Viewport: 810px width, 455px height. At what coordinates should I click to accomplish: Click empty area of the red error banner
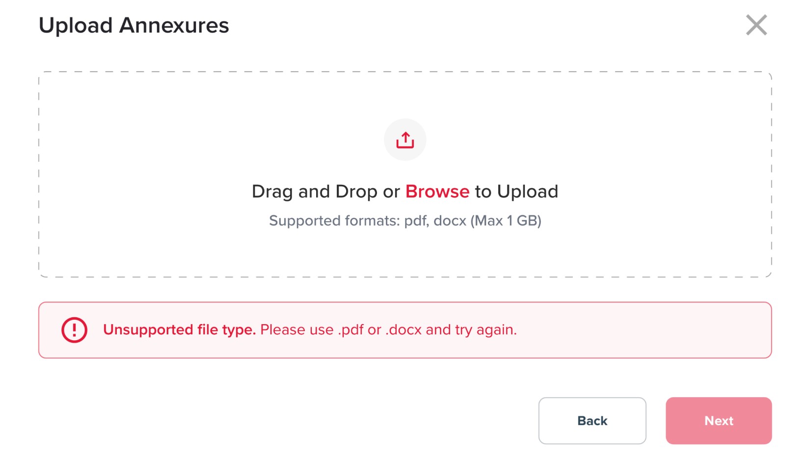point(638,329)
